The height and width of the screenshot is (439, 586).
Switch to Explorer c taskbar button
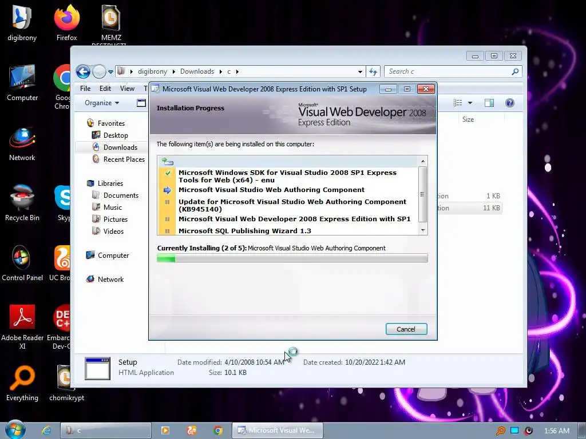coord(106,430)
